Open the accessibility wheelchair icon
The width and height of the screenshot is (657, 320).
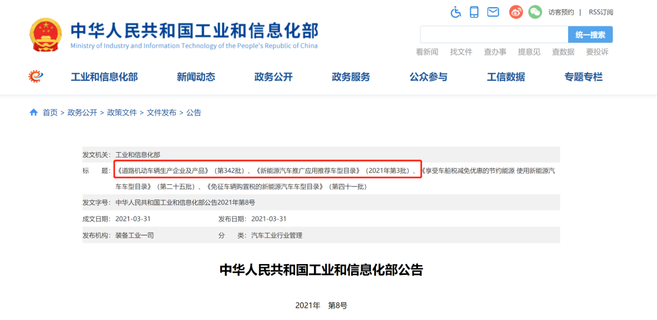coord(456,12)
